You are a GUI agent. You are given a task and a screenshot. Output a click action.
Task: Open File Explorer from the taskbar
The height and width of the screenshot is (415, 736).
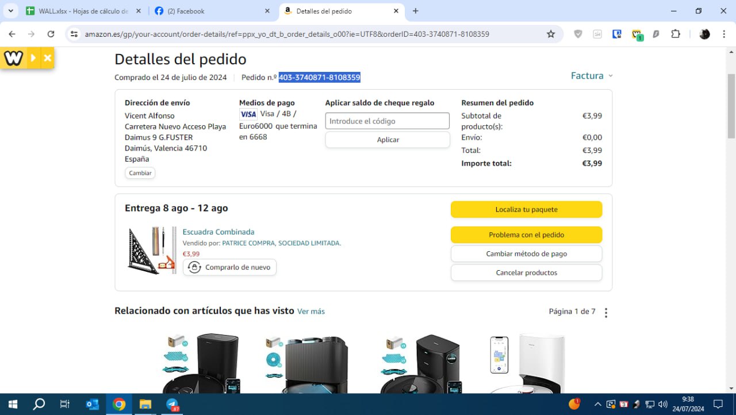click(145, 404)
